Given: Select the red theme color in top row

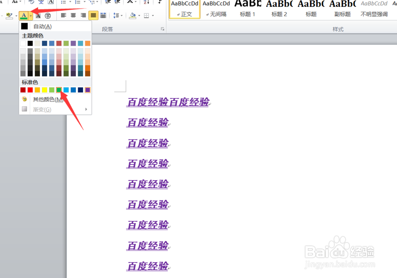Looking at the screenshot, I should tap(59, 44).
